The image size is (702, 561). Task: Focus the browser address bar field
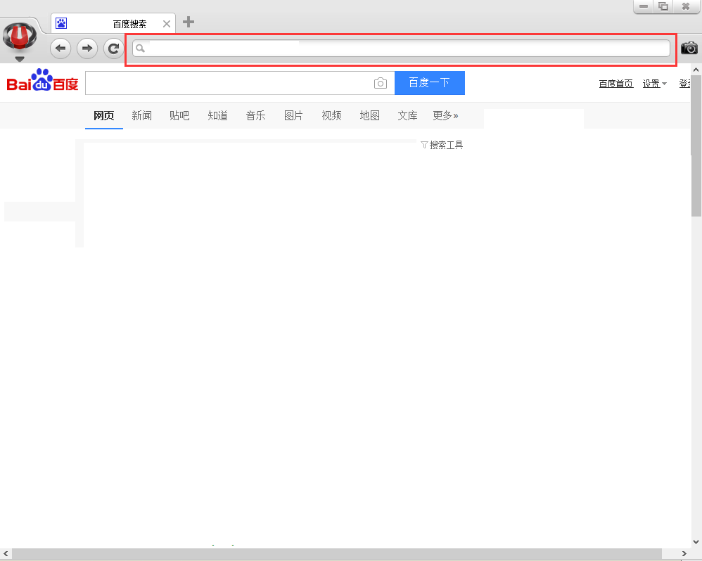click(x=401, y=48)
